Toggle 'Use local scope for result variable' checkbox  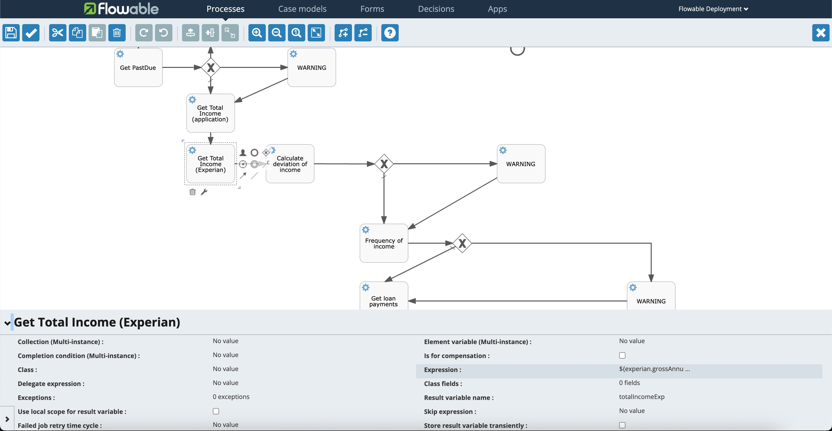pyautogui.click(x=216, y=411)
